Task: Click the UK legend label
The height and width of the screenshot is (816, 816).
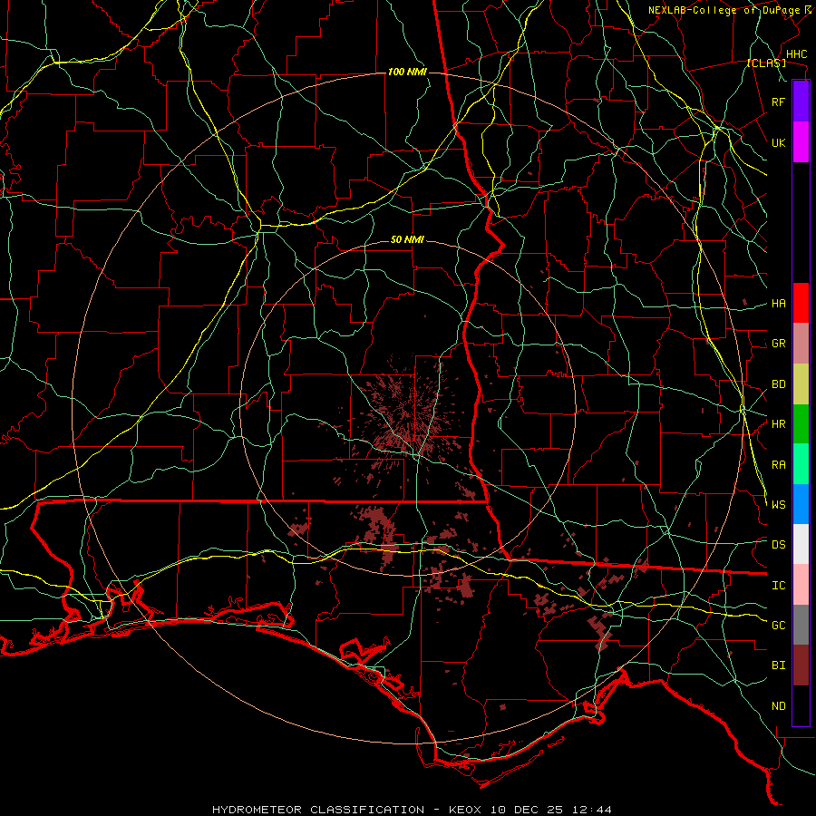Action: (778, 142)
